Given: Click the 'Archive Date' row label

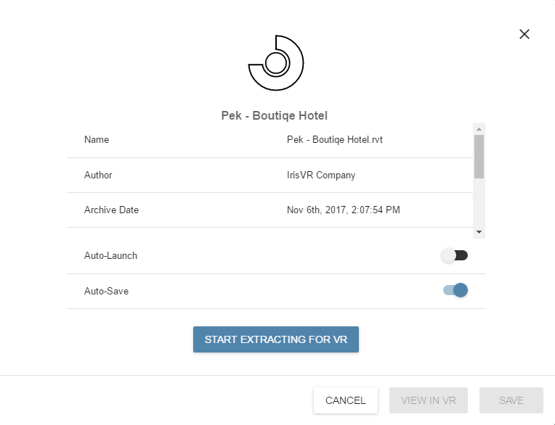Looking at the screenshot, I should tap(111, 210).
